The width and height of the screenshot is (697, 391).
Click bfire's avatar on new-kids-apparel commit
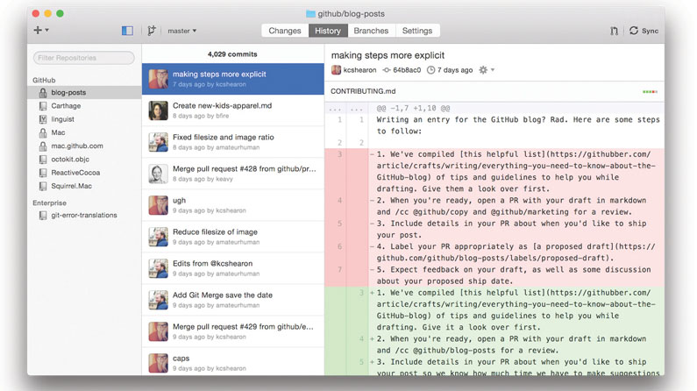click(158, 110)
